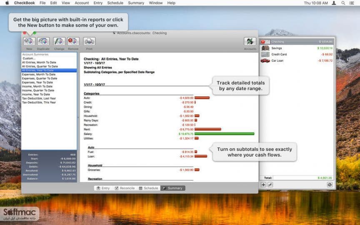360x225 pixels.
Task: Click the Utilities category label
Action: pyautogui.click(x=89, y=138)
